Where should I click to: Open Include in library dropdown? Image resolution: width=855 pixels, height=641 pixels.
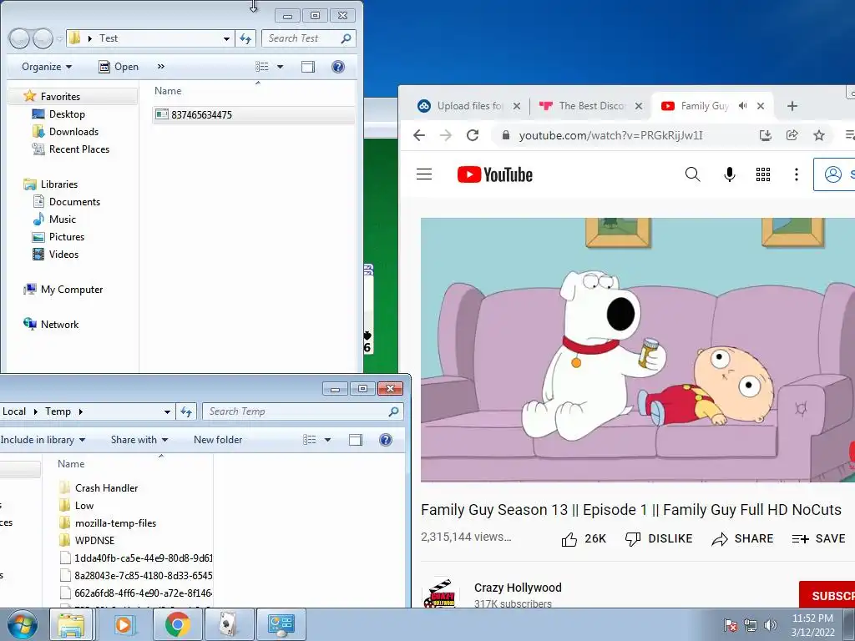pos(43,440)
